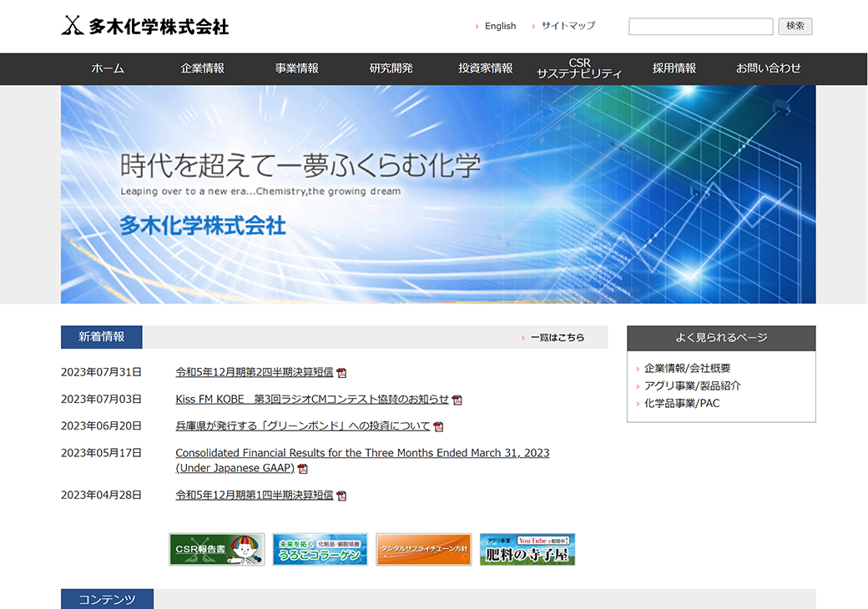Select 投資家情報 from the navigation bar
The width and height of the screenshot is (868, 609).
coord(485,68)
